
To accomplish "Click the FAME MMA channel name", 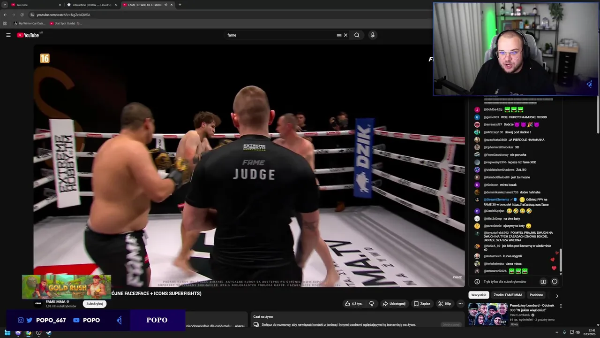I will 55,301.
